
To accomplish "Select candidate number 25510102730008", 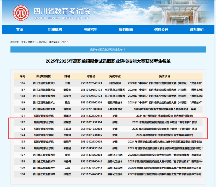I will (91, 142).
